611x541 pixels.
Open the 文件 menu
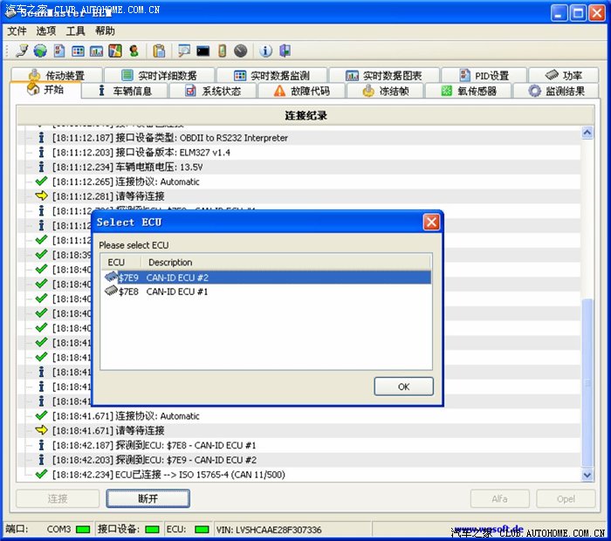coord(17,31)
